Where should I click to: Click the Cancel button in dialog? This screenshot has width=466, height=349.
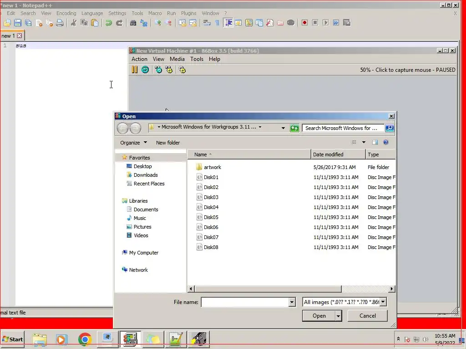[x=368, y=316]
